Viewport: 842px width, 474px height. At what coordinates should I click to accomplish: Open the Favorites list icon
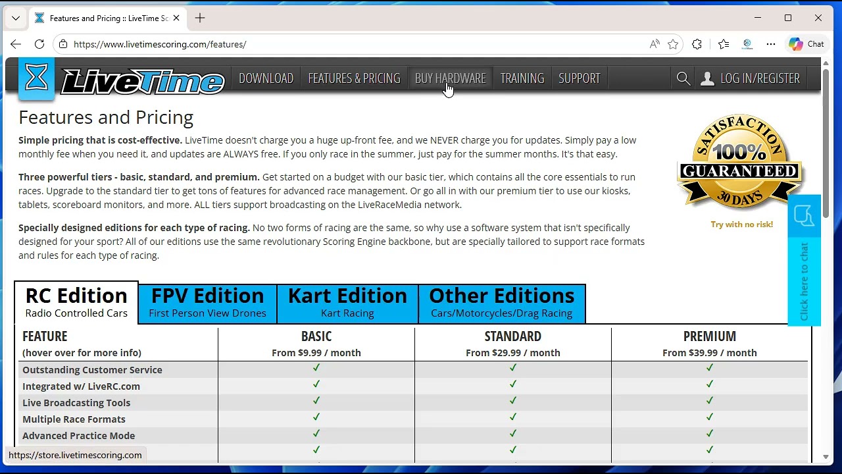(724, 44)
